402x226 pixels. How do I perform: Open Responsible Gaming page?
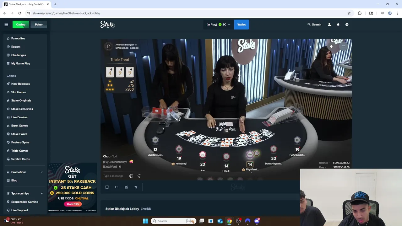pyautogui.click(x=24, y=202)
